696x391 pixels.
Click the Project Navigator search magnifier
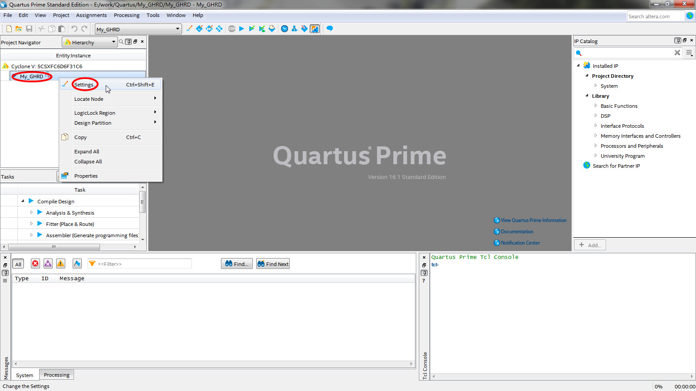[x=121, y=42]
